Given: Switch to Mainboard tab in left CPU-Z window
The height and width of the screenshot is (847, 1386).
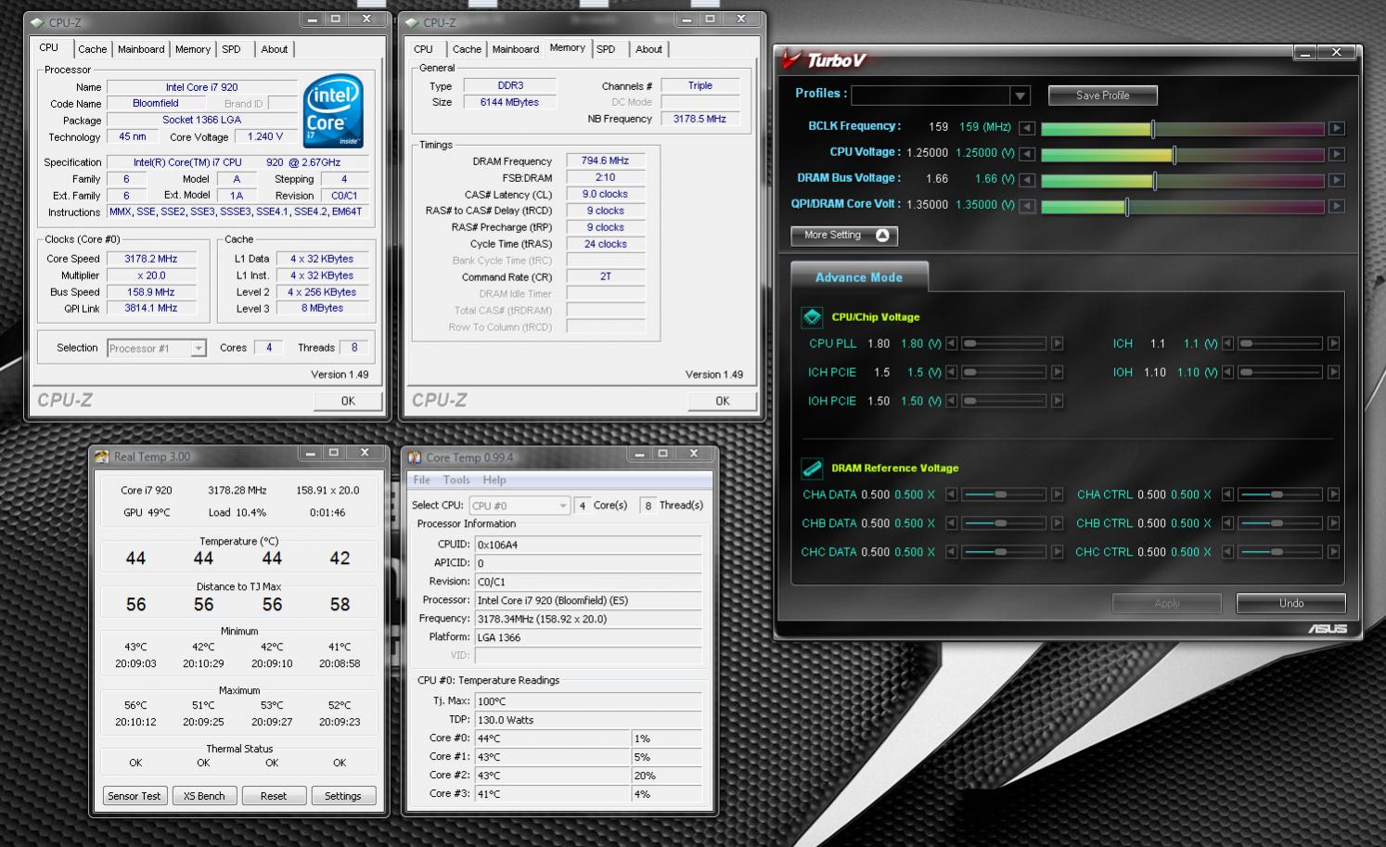Looking at the screenshot, I should [141, 49].
